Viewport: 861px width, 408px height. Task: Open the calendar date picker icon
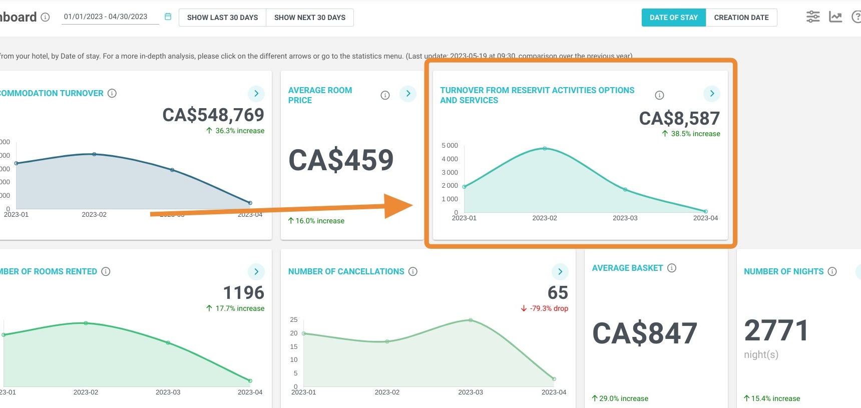coord(168,17)
